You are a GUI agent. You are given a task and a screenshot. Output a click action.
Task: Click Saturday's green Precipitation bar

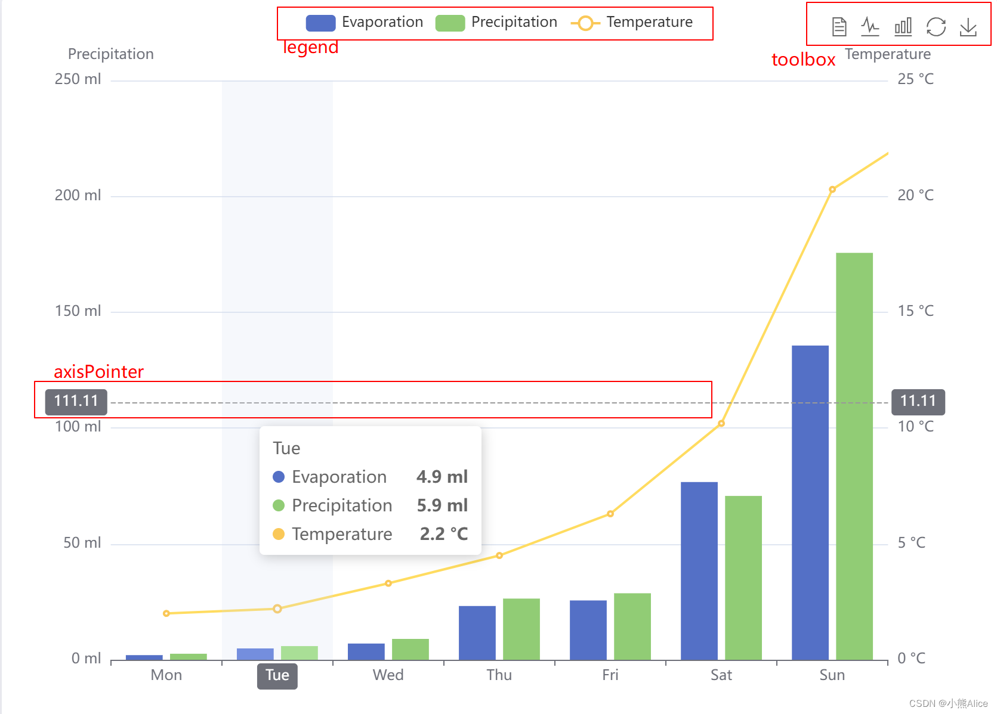[743, 578]
